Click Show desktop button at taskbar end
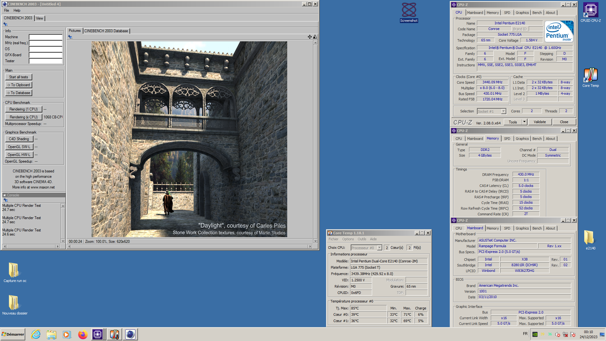Image resolution: width=606 pixels, height=341 pixels. (602, 334)
